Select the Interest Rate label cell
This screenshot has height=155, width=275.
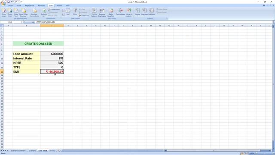[27, 59]
